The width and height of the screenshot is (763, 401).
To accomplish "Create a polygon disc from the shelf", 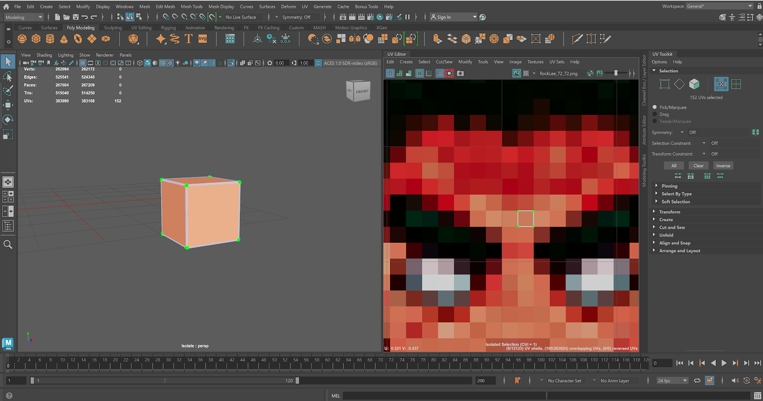I will click(106, 39).
